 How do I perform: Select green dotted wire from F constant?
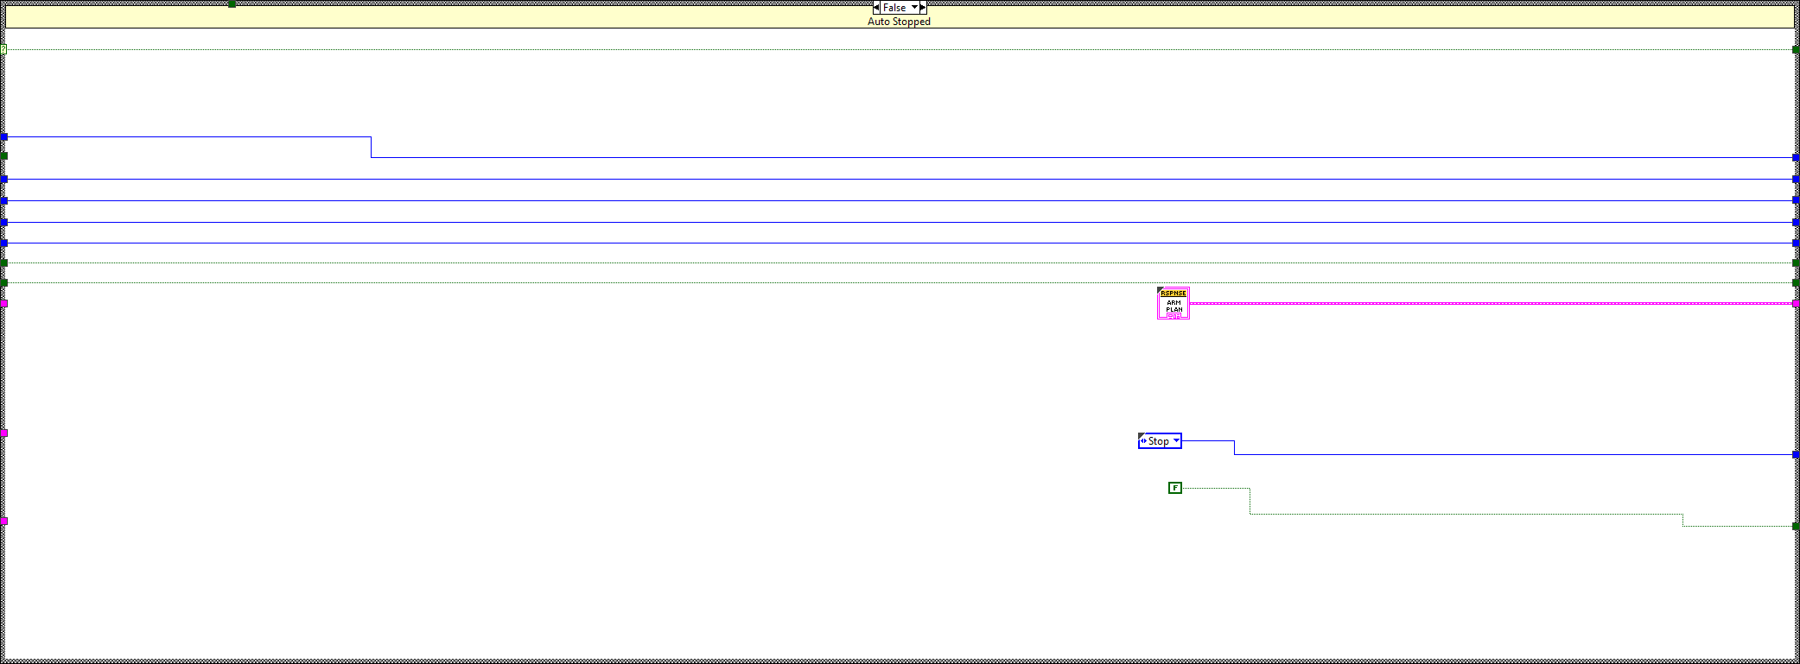[x=1469, y=514]
